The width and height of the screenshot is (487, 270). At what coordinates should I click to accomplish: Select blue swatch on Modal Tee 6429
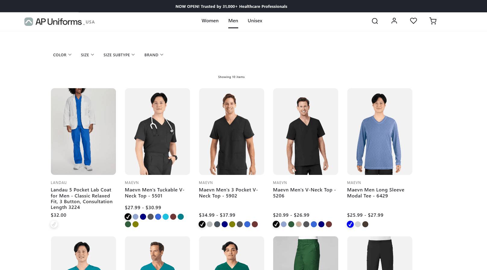350,224
